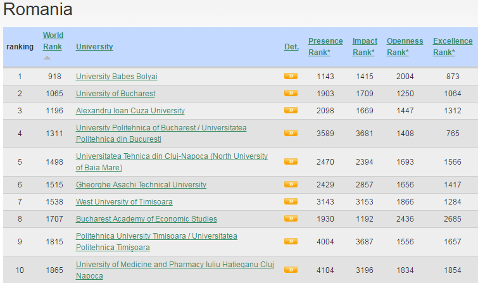The image size is (478, 283).
Task: Select world rank value 1498
Action: pos(54,161)
